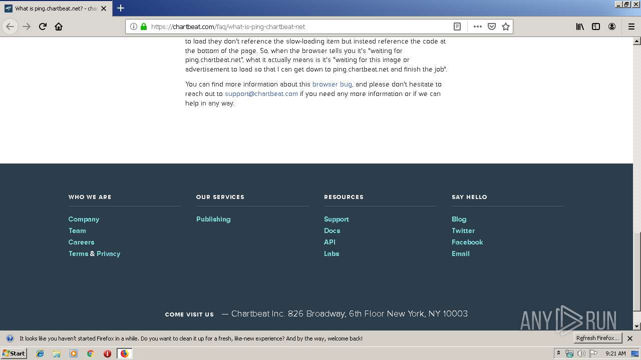Open the tray volume speaker icon
Screen dimensions: 641x360
(x=581, y=353)
